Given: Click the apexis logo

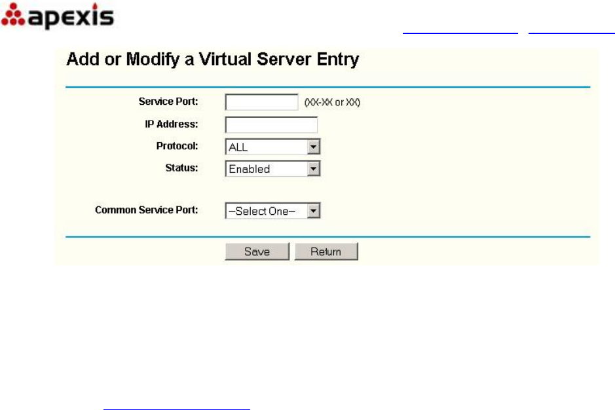Looking at the screenshot, I should coord(58,16).
